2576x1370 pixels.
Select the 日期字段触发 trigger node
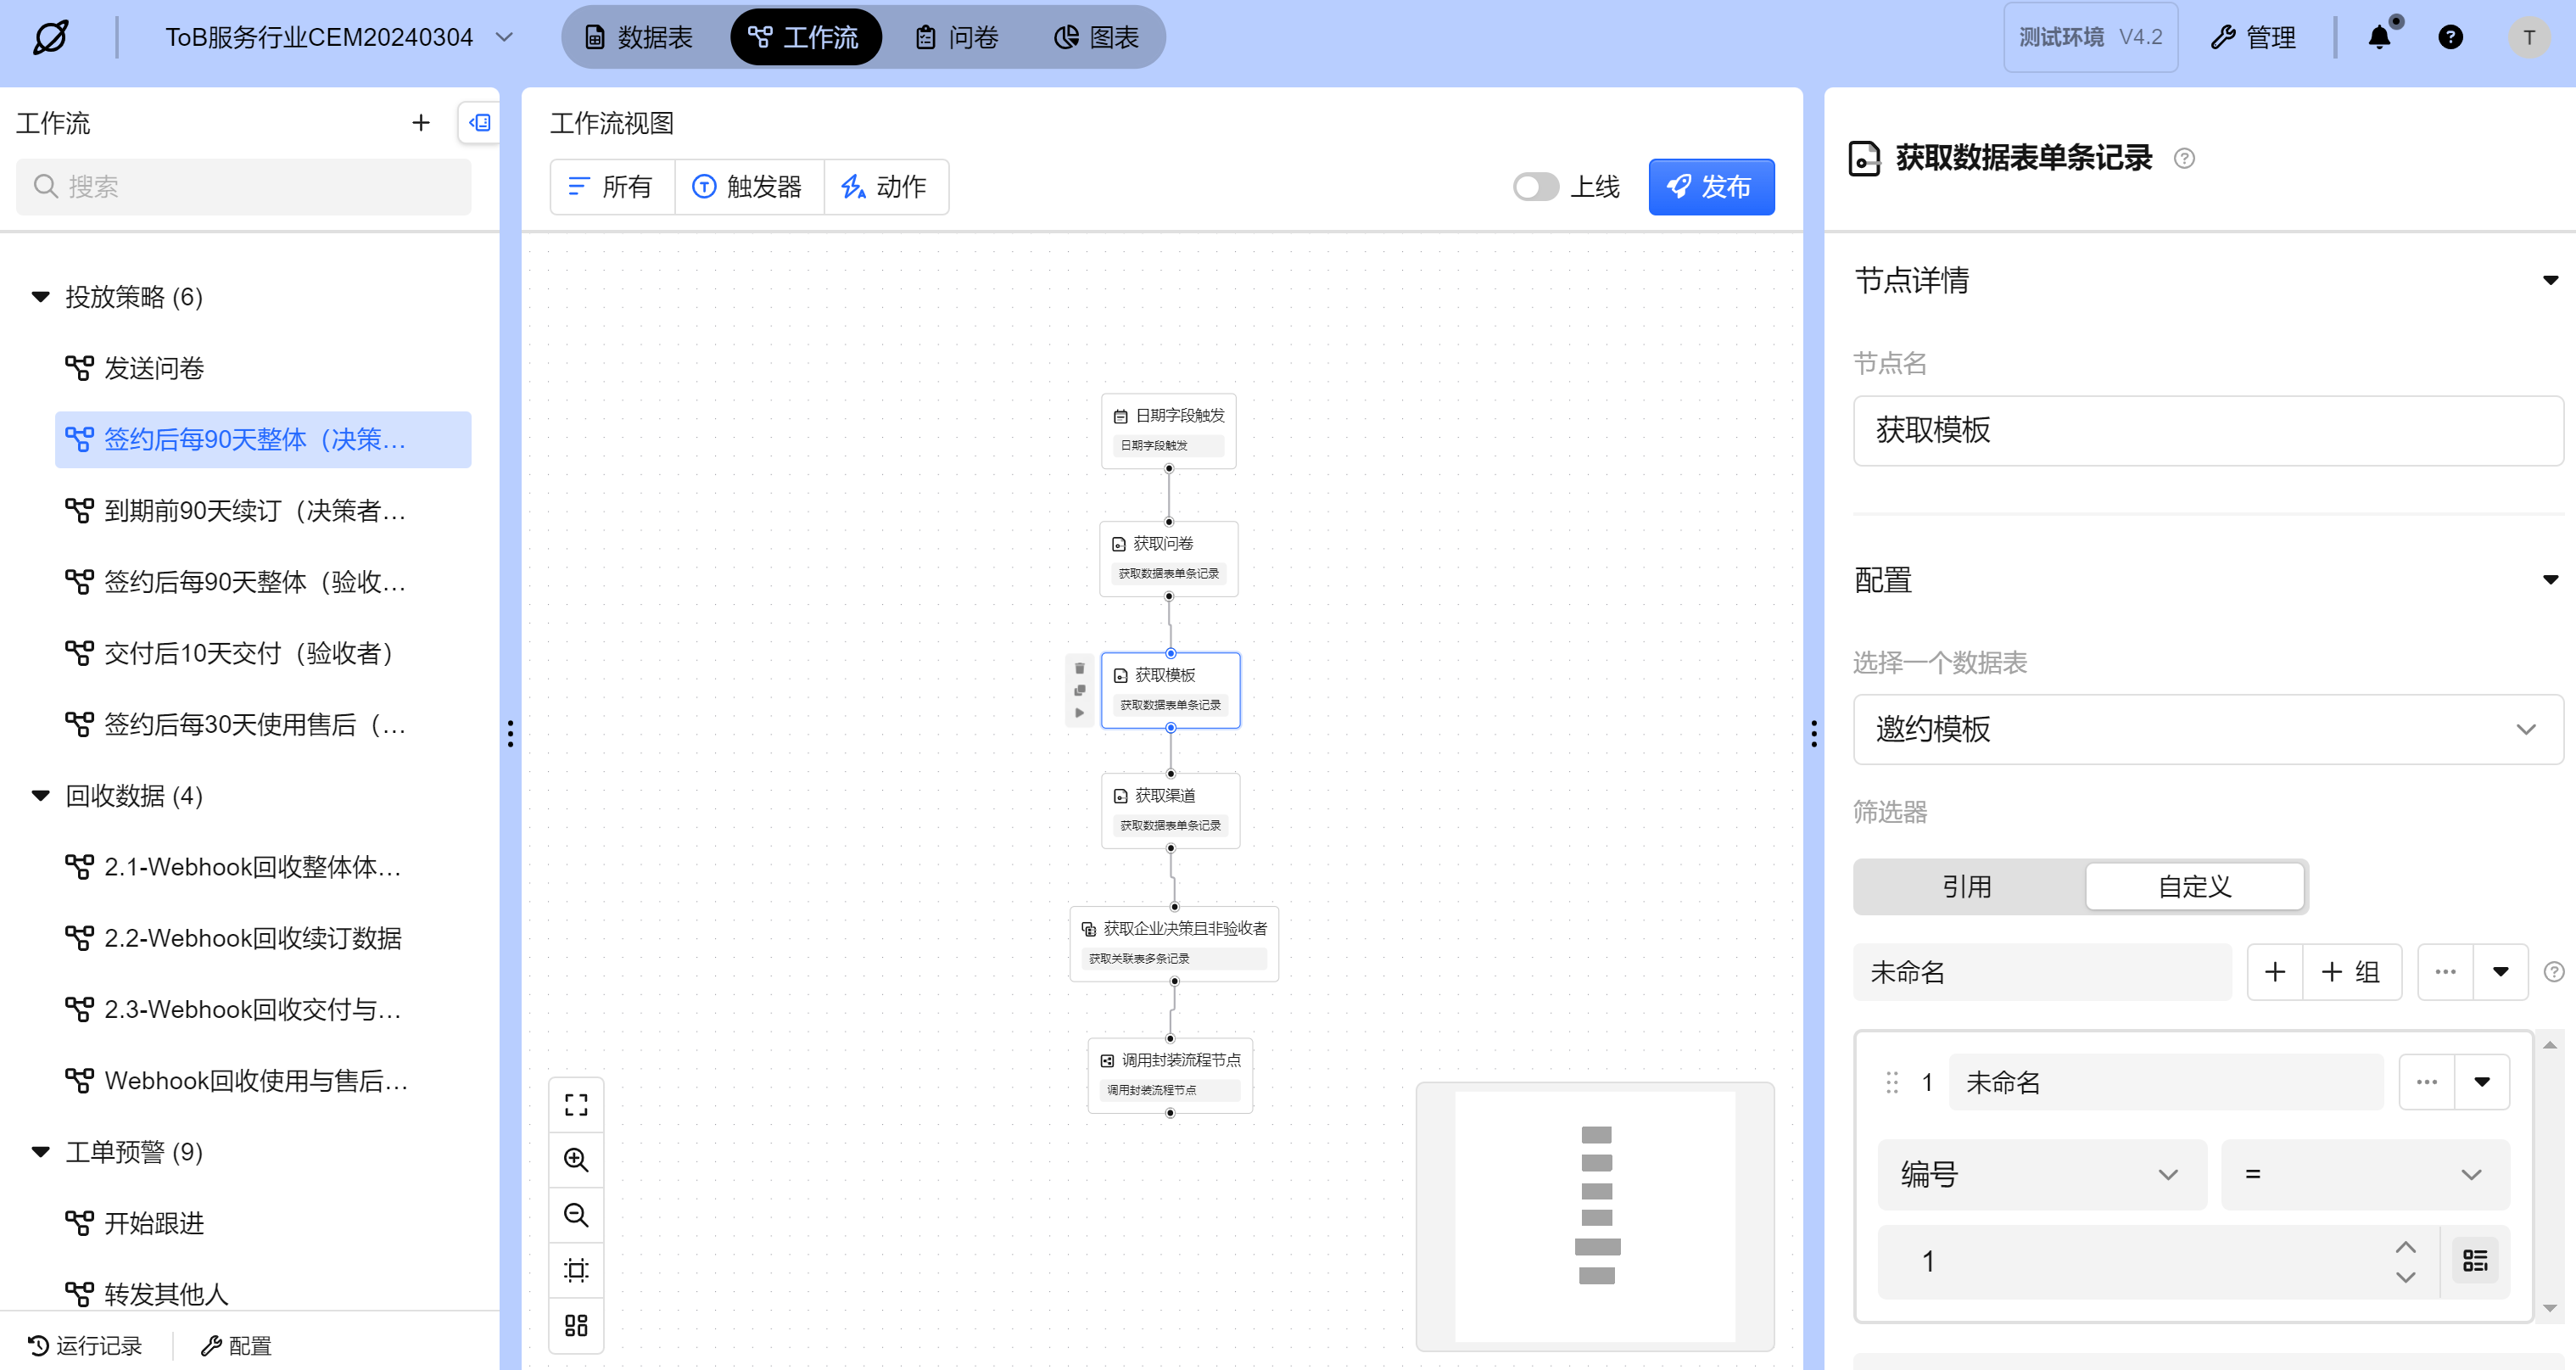coord(1168,430)
